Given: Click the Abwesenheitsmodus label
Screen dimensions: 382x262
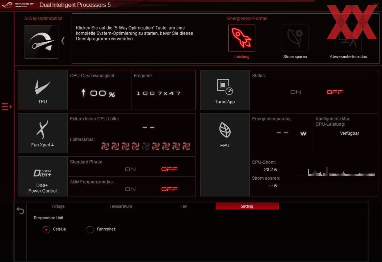Looking at the screenshot, I should coord(348,57).
